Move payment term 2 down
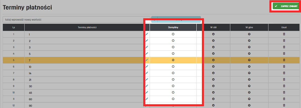Screen dimensions: 301x108 point(213,40)
